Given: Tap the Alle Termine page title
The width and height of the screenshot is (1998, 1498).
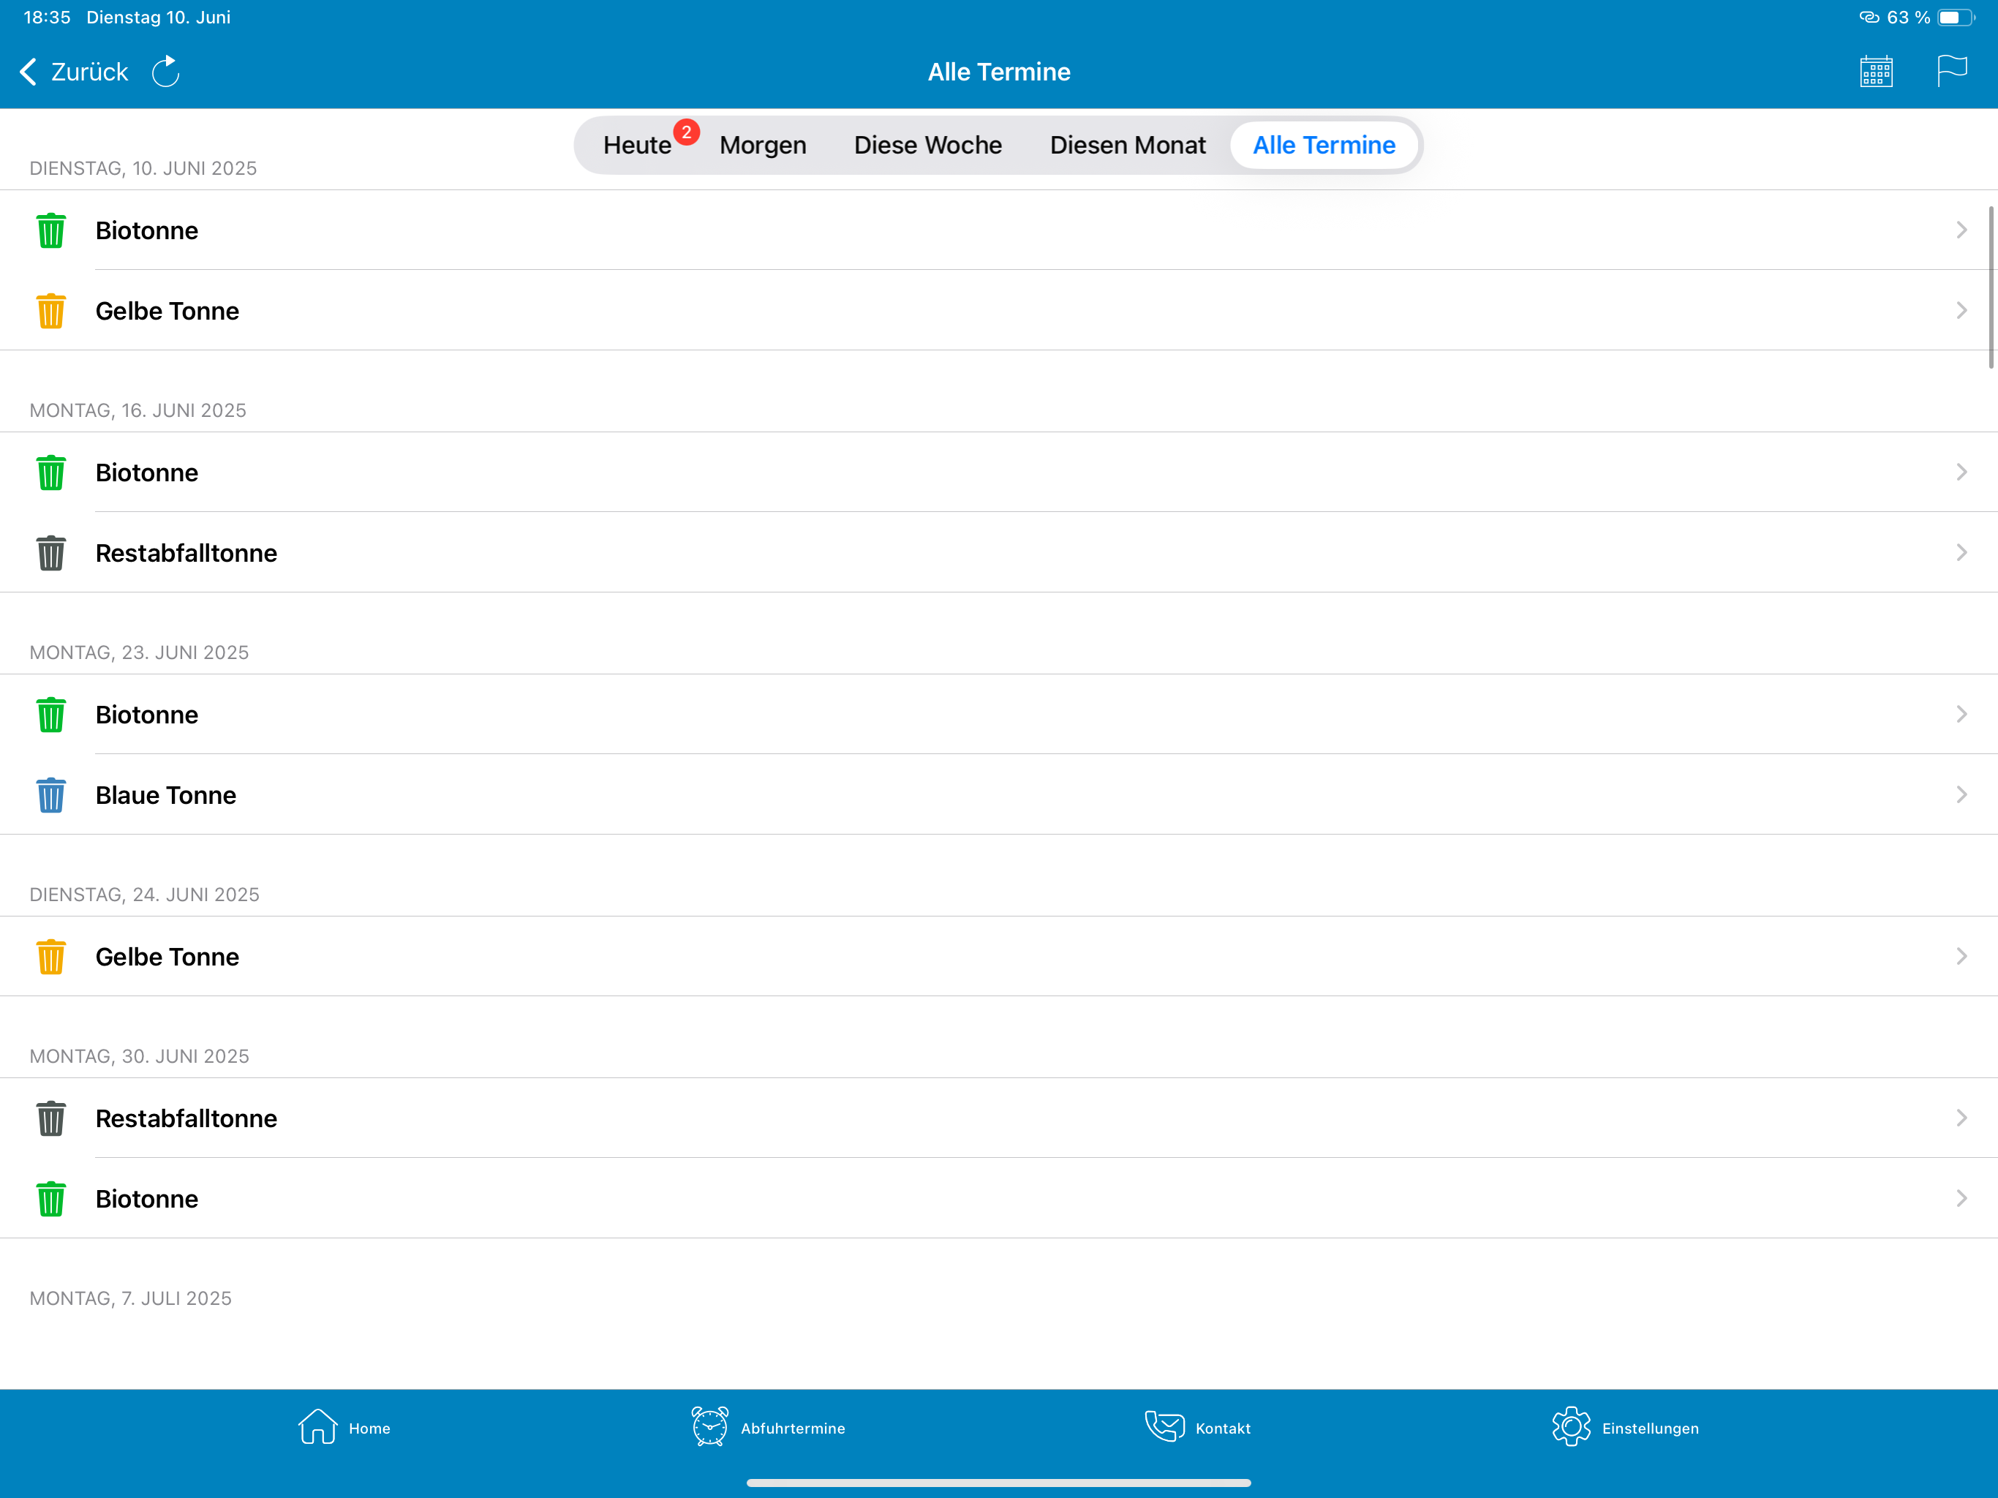Looking at the screenshot, I should [999, 72].
